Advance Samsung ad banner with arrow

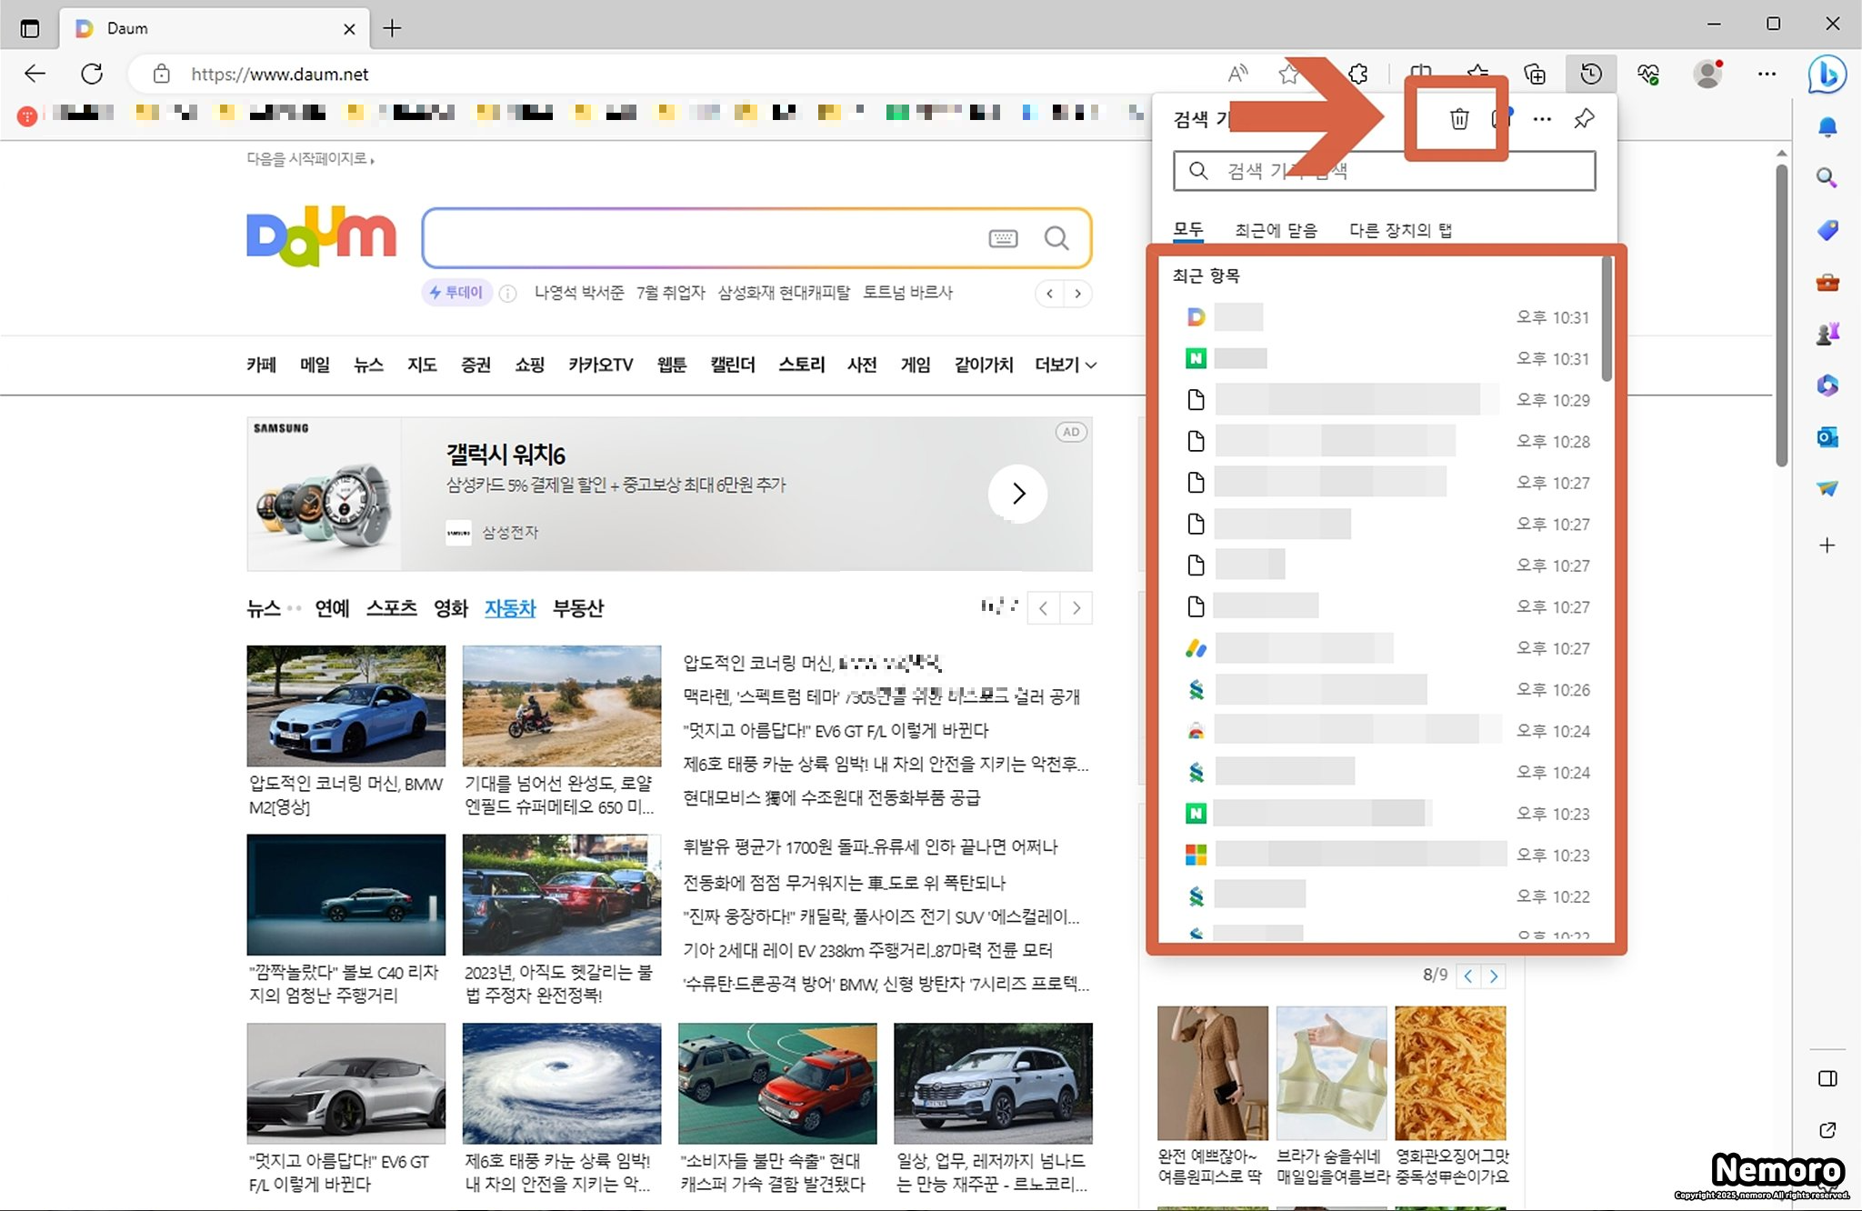coord(1017,494)
